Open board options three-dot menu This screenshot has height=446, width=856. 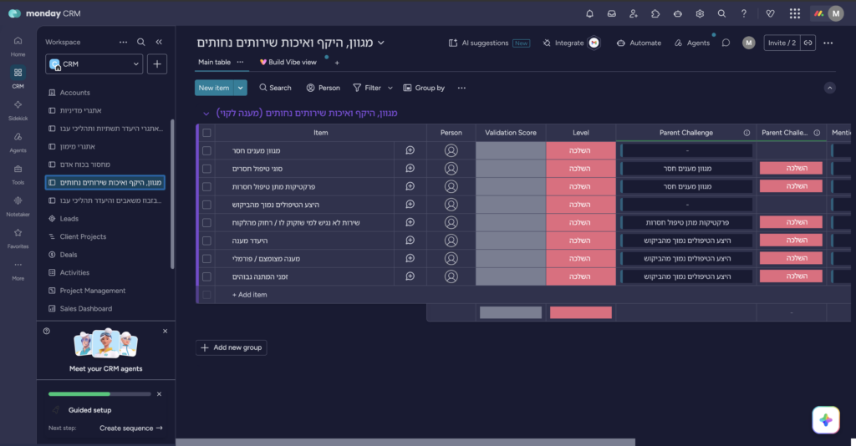coord(828,43)
